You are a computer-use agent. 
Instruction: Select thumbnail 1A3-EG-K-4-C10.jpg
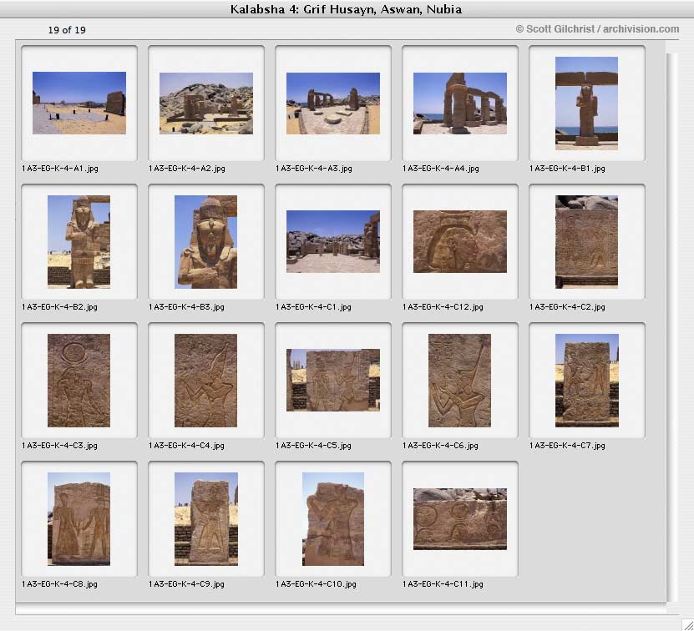[x=333, y=519]
